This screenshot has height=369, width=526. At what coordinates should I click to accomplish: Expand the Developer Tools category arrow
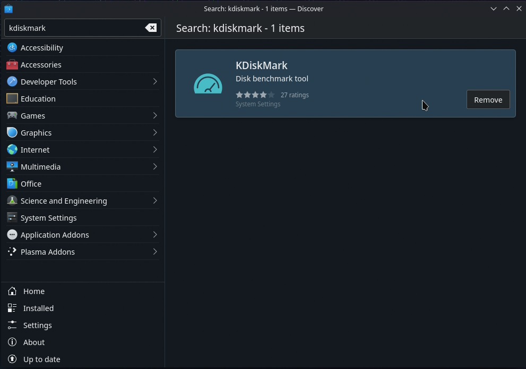point(155,81)
